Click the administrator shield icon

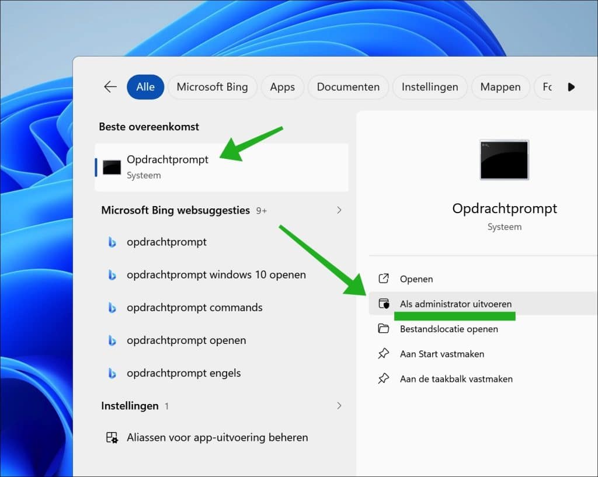[383, 304]
